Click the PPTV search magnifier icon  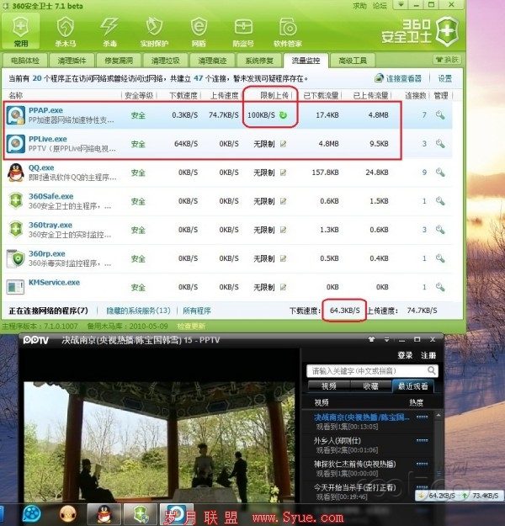coord(432,370)
